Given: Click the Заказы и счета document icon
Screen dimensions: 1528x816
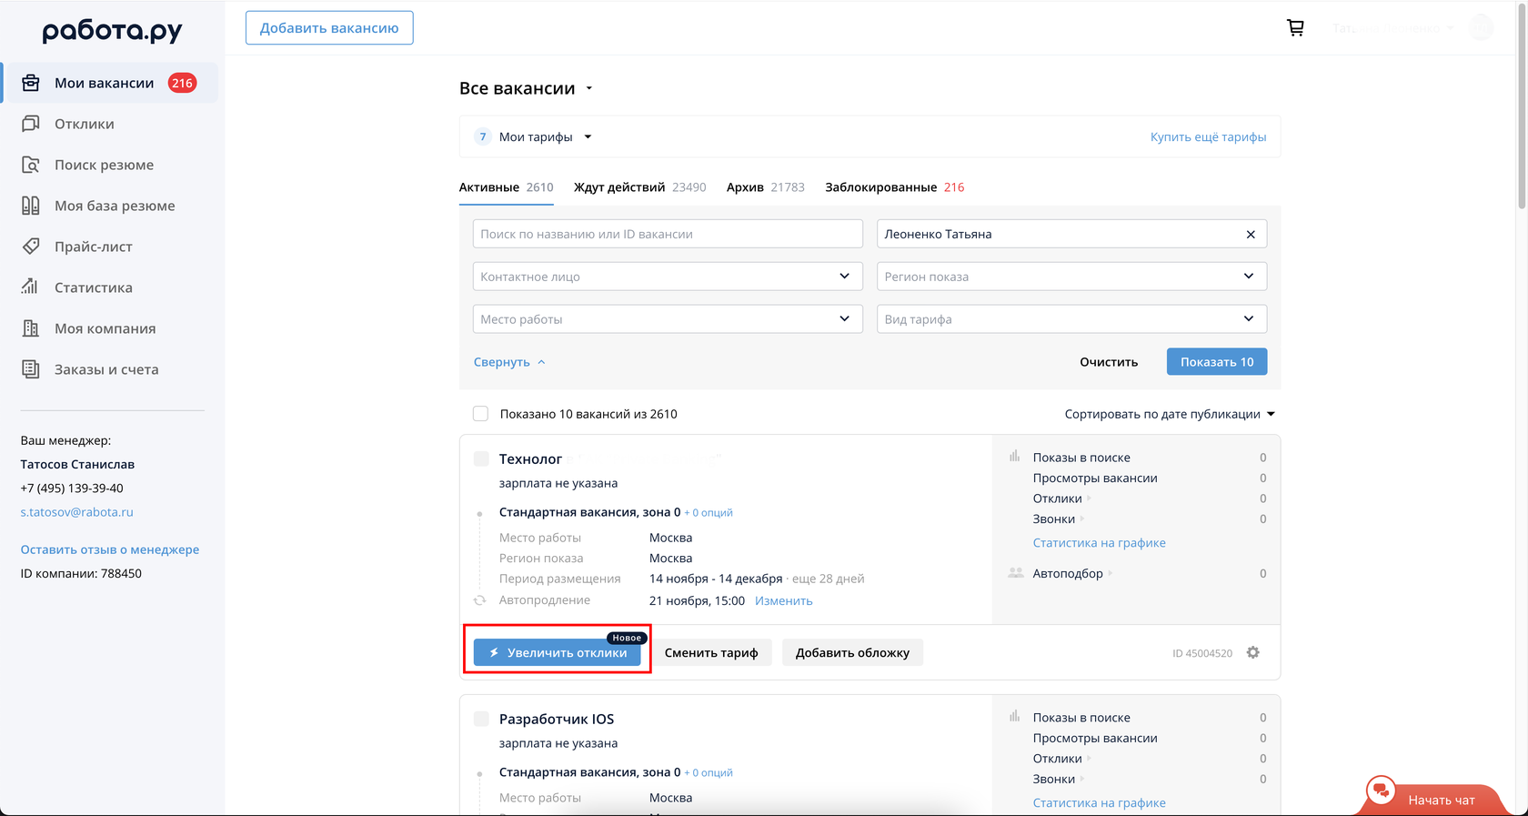Looking at the screenshot, I should [30, 369].
